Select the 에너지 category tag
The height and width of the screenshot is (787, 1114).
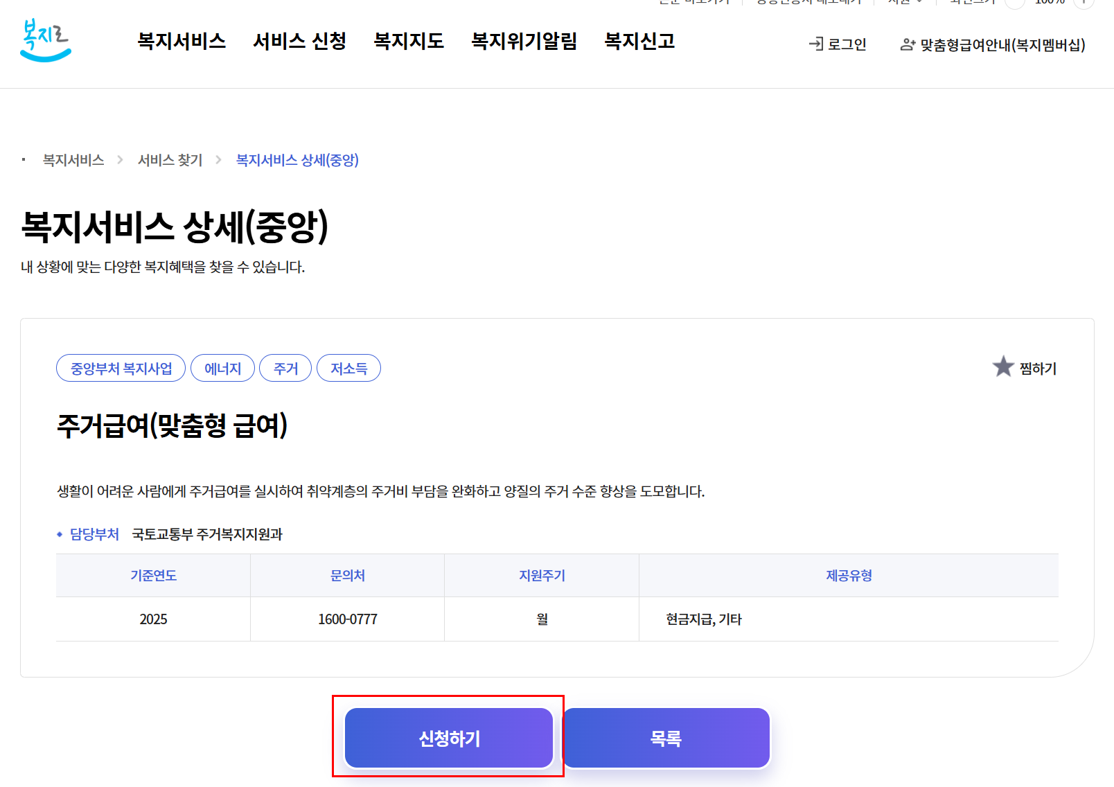[x=222, y=368]
